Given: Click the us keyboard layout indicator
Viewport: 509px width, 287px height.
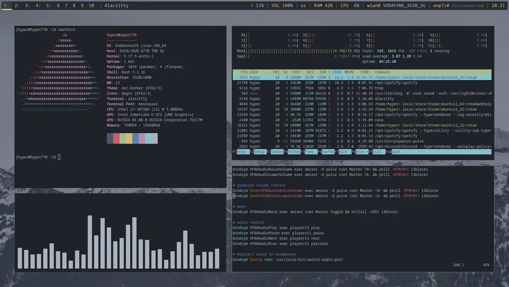Looking at the screenshot, I should pos(303,6).
